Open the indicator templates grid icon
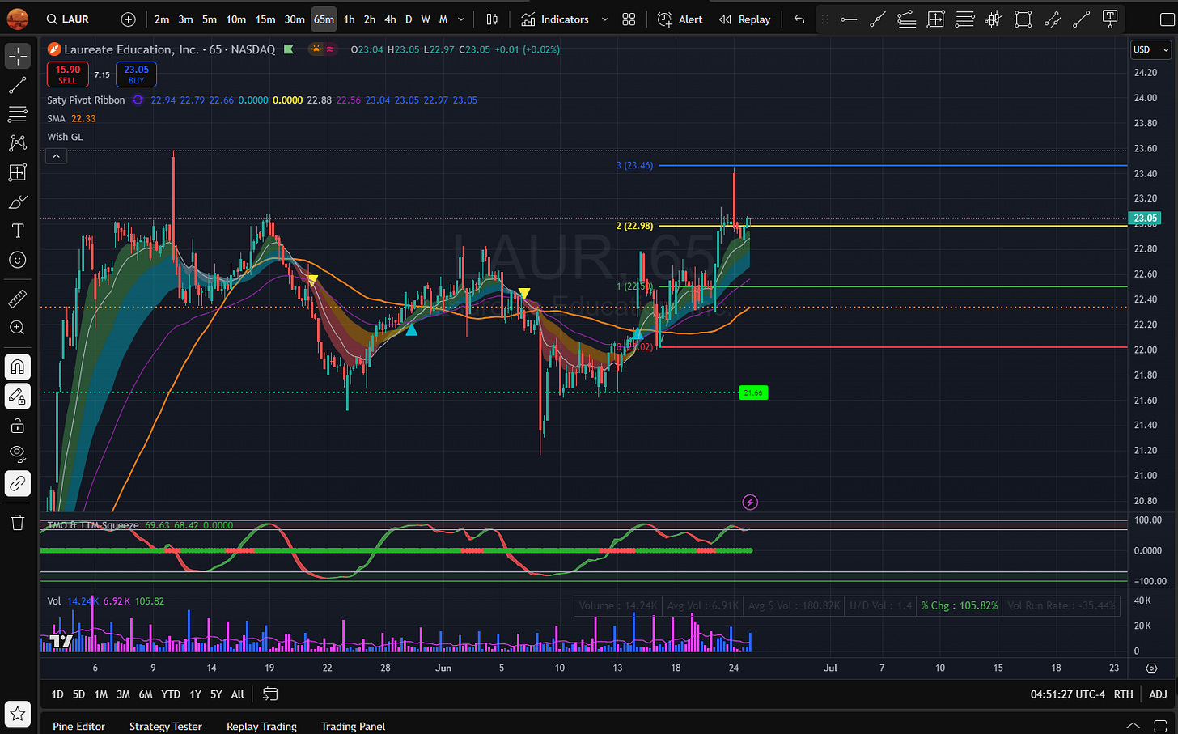Image resolution: width=1178 pixels, height=734 pixels. [629, 19]
